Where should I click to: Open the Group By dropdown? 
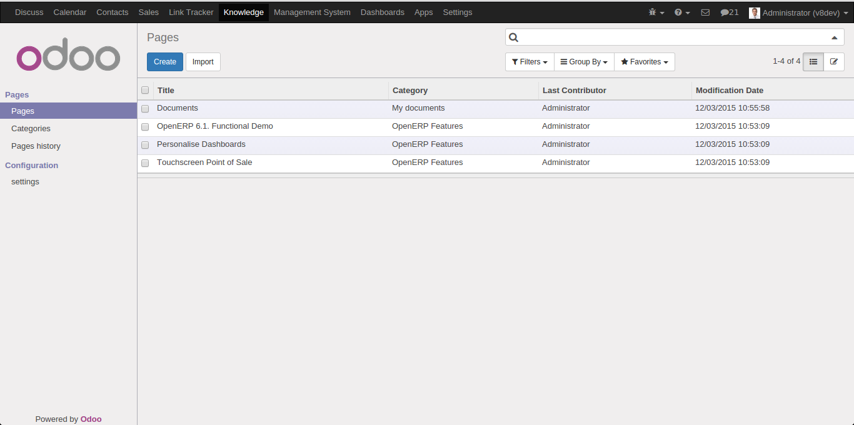point(584,62)
